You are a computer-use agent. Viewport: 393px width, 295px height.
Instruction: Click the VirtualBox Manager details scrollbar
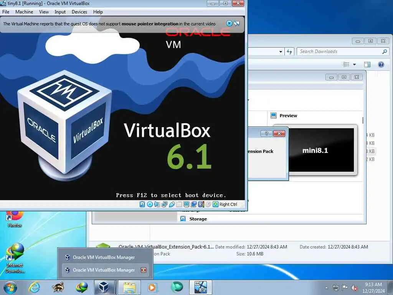click(363, 120)
